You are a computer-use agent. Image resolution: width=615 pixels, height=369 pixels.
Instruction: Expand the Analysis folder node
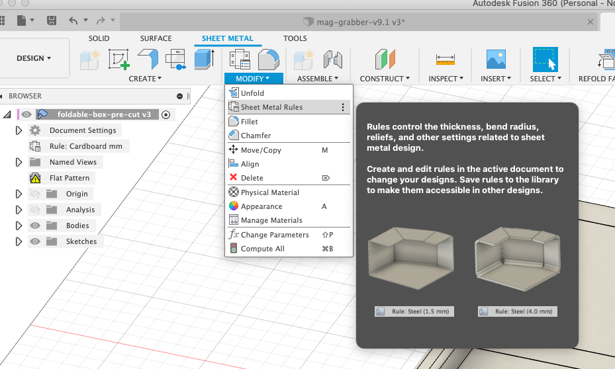19,210
